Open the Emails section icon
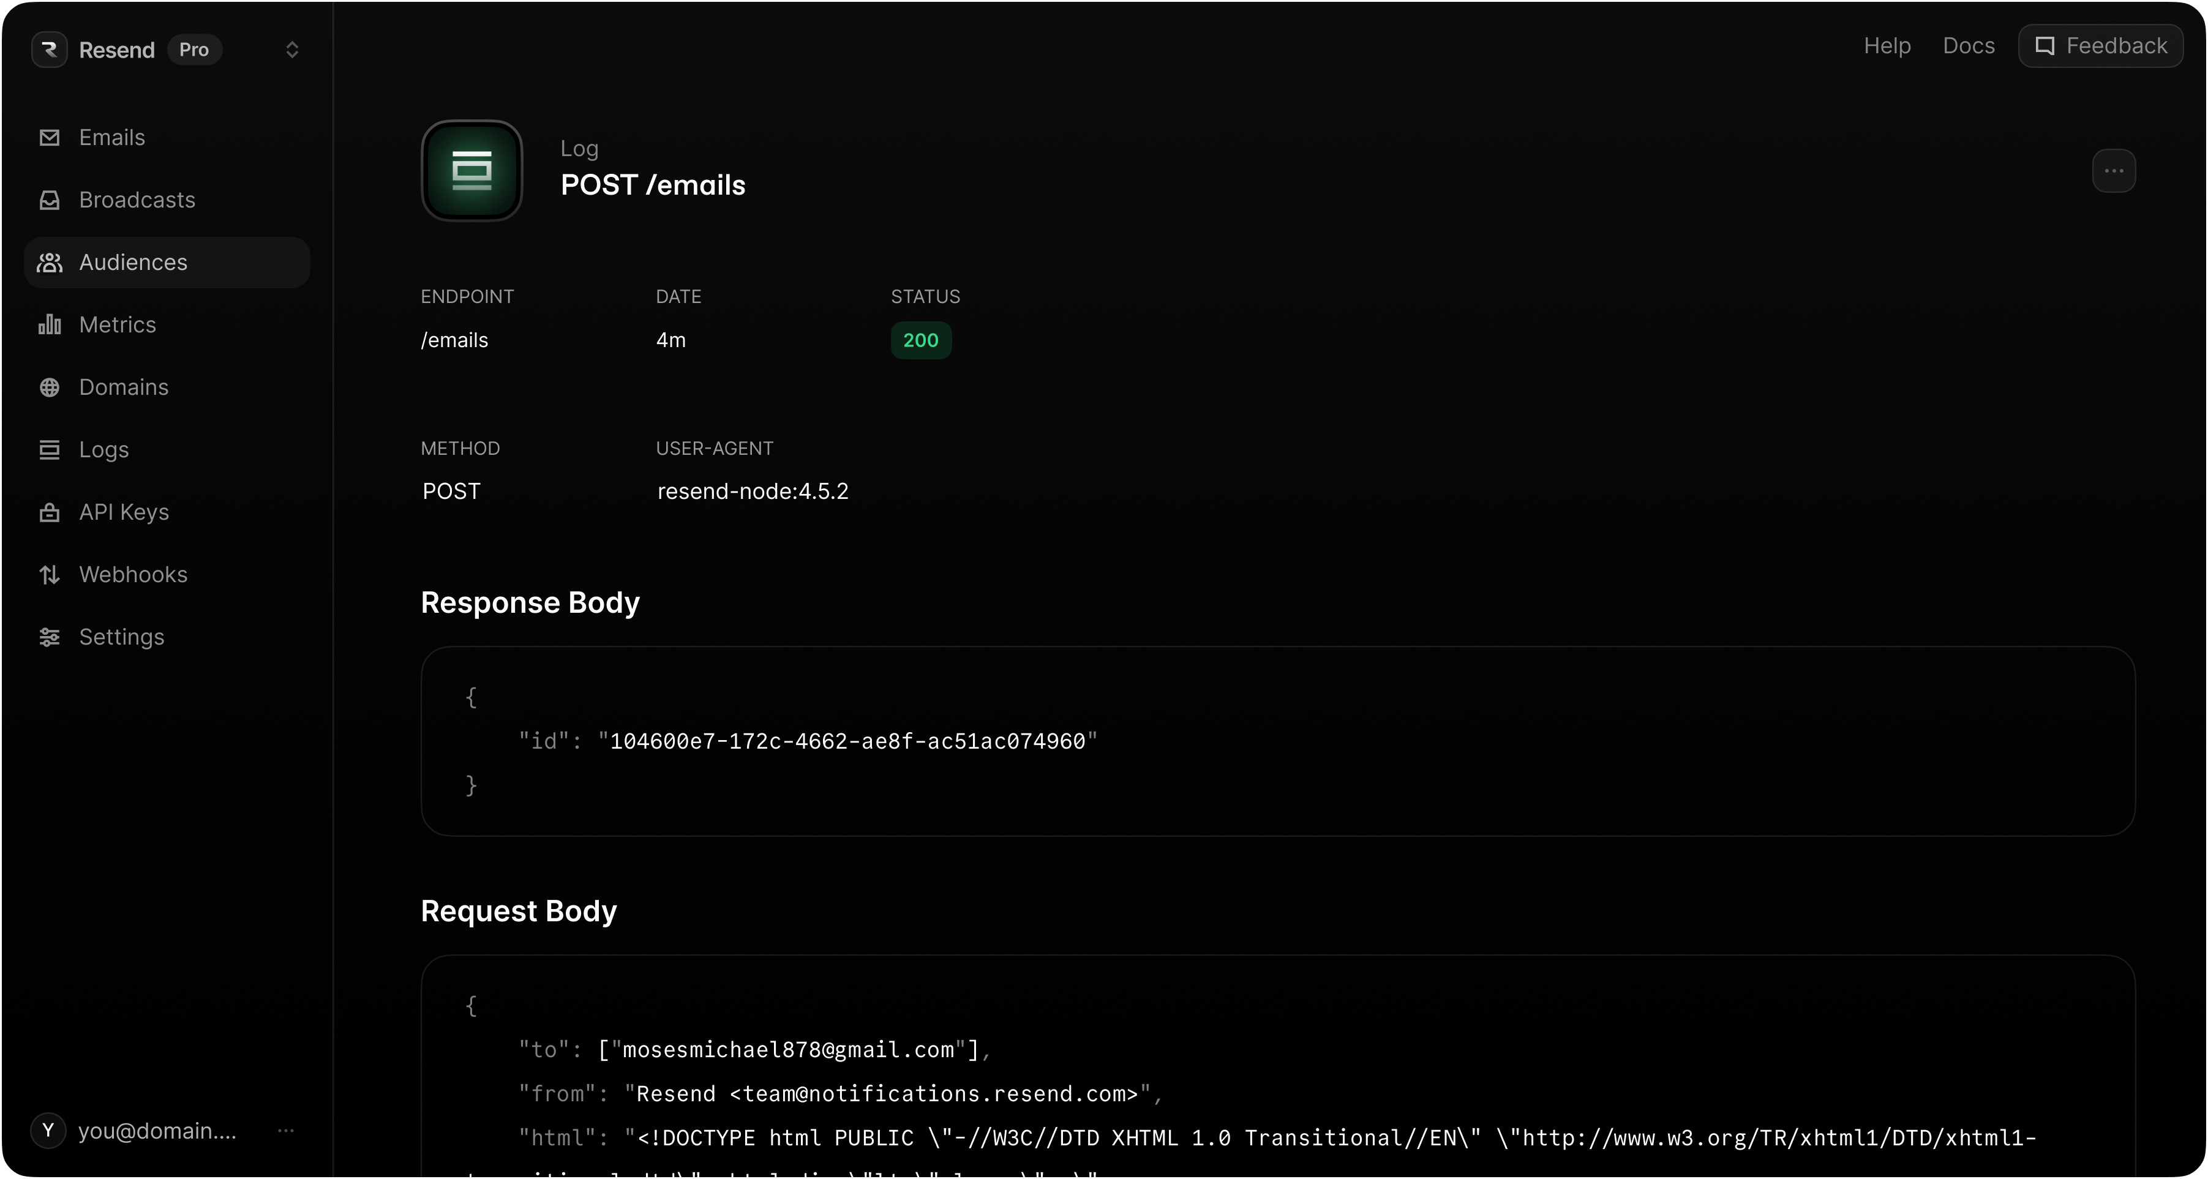This screenshot has height=1179, width=2208. pos(50,137)
